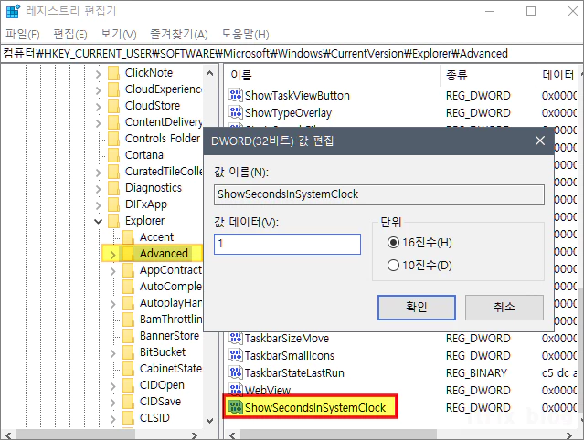Click the Registry Editor app icon in title bar
Image resolution: width=584 pixels, height=440 pixels.
13,12
